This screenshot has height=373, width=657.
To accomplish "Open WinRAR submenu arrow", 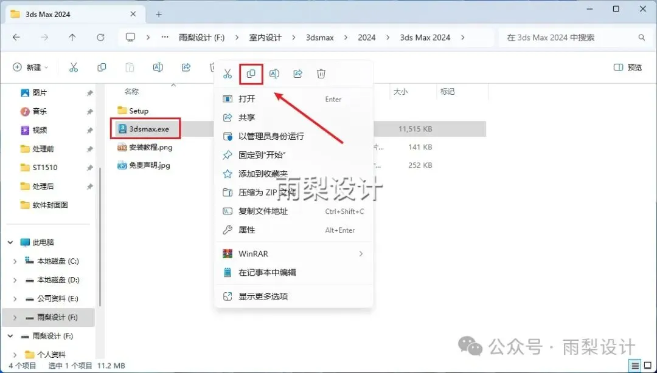I will pyautogui.click(x=361, y=254).
